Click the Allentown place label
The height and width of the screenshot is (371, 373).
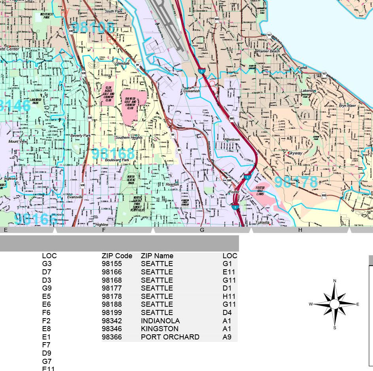click(232, 140)
